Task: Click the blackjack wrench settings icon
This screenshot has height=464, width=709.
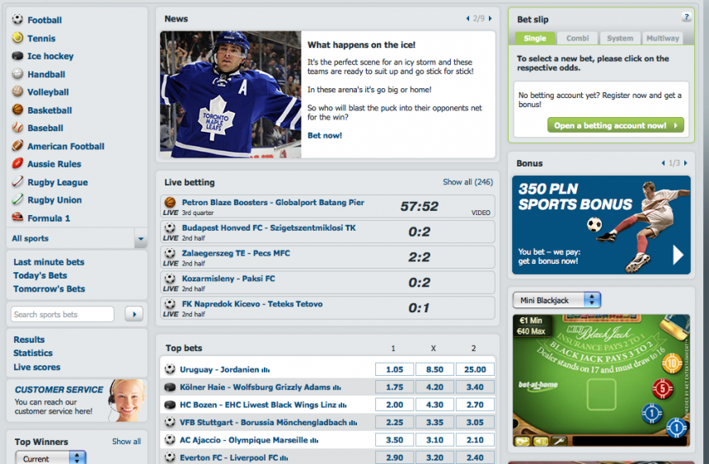Action: click(558, 441)
